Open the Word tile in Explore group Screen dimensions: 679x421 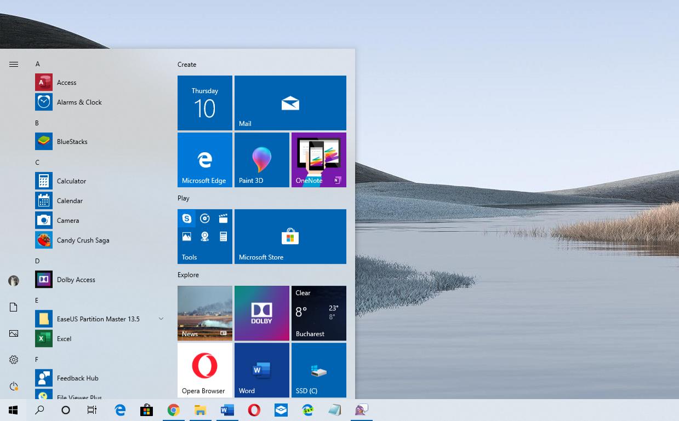point(262,370)
